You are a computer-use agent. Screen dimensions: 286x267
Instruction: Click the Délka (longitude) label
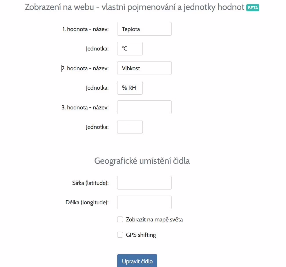tap(87, 203)
